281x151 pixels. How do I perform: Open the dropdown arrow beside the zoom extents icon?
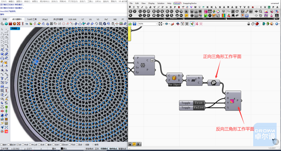(x=163, y=24)
